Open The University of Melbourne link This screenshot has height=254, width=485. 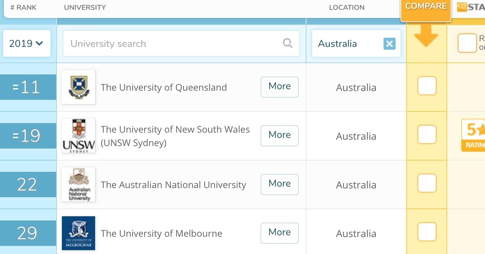(x=161, y=234)
